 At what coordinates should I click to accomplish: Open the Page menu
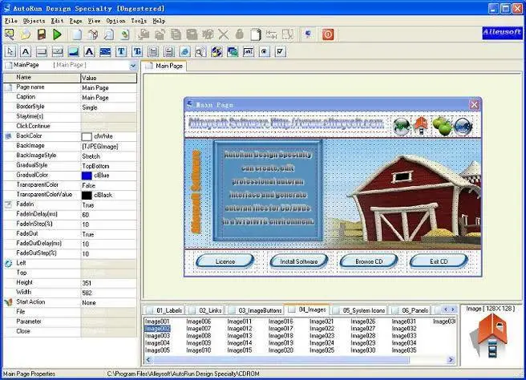76,21
